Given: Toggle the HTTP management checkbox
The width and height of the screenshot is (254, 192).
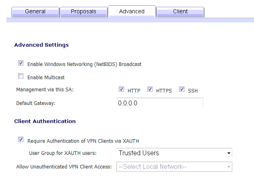Looking at the screenshot, I should (121, 89).
